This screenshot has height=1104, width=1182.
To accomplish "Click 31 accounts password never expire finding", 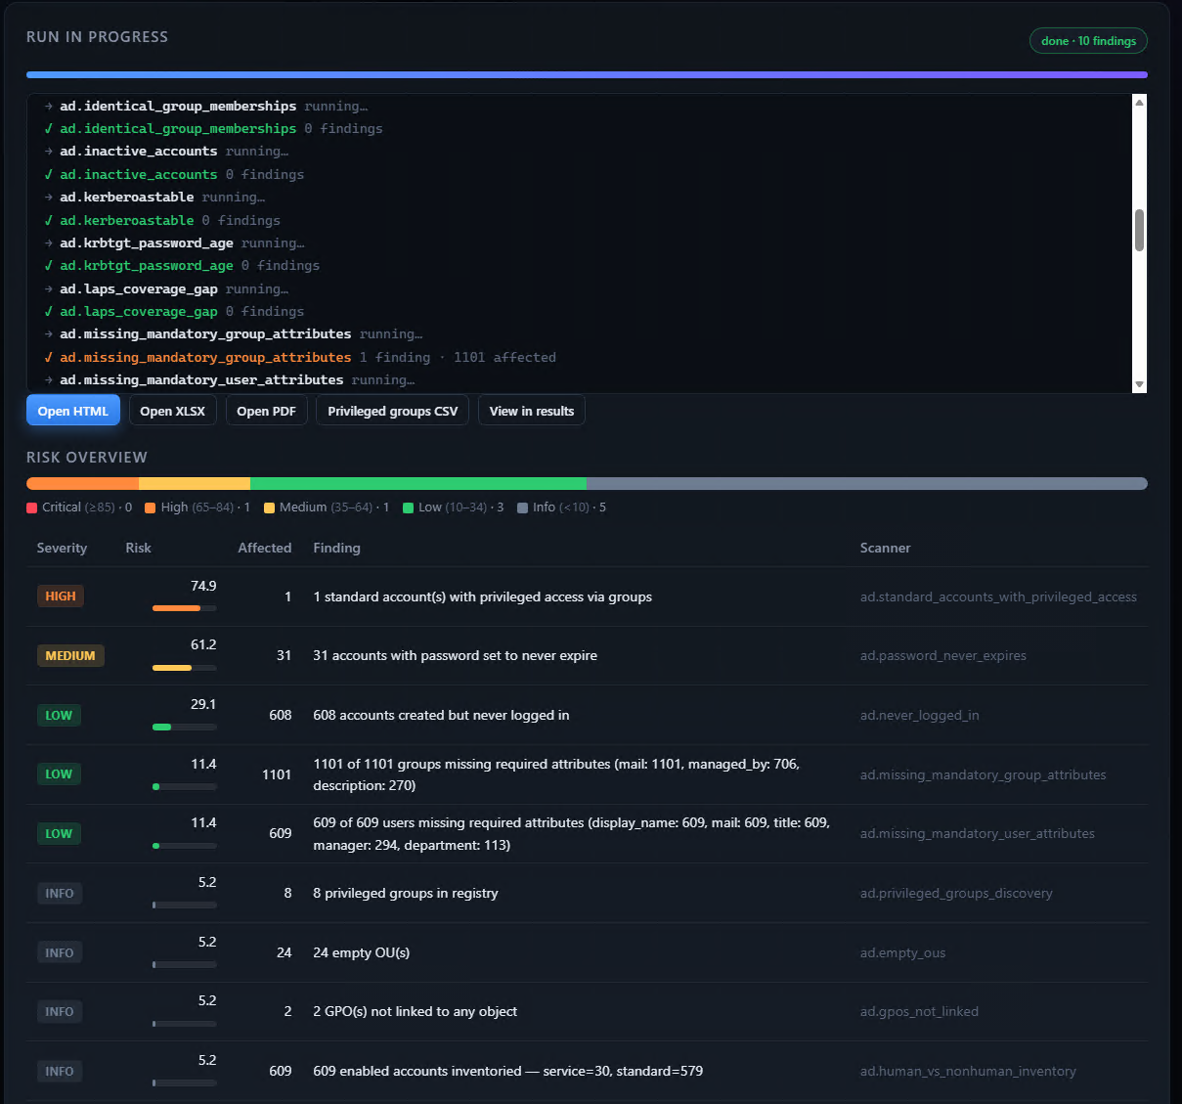I will coord(455,656).
